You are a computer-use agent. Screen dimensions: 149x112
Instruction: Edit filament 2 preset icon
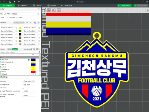(x=39, y=28)
